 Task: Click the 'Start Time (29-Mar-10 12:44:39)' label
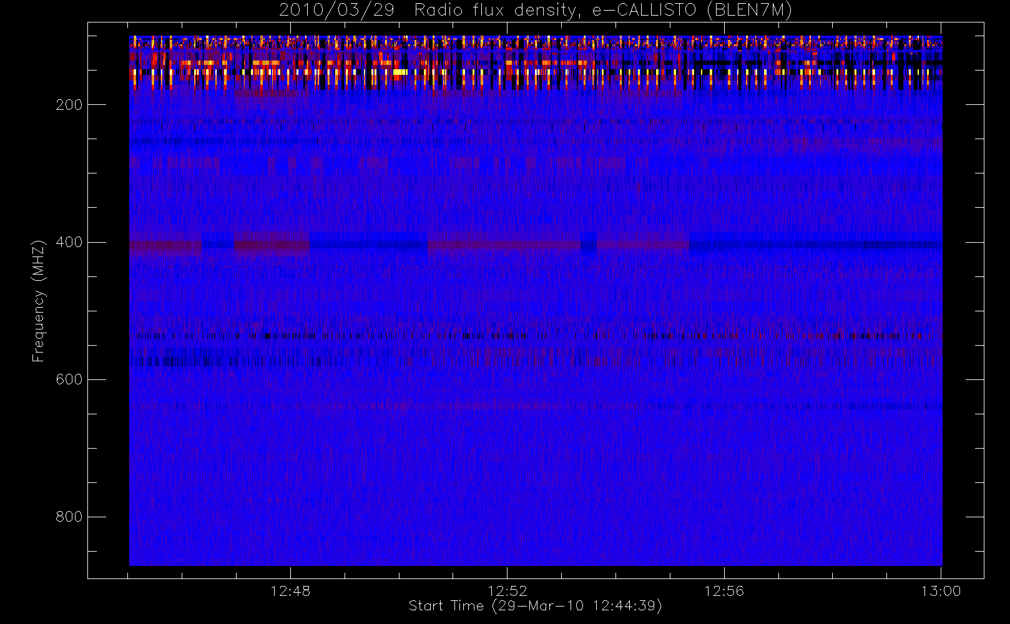click(535, 606)
